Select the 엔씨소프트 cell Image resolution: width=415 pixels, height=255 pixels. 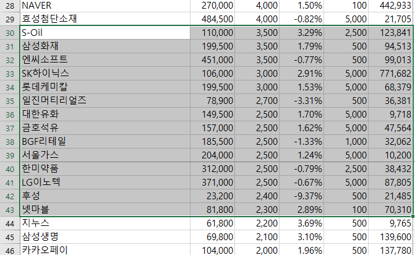105,60
